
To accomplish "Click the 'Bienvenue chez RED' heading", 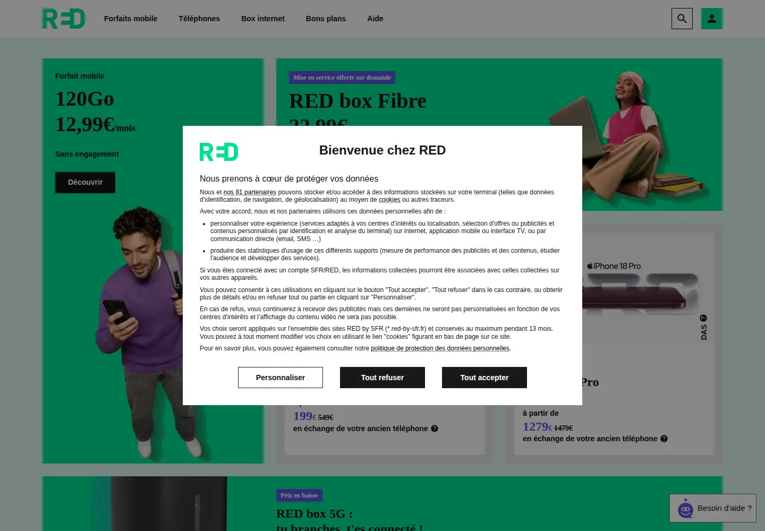I will (382, 150).
